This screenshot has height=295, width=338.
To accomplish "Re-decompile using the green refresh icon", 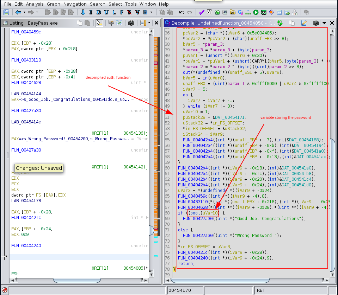I will (280, 23).
